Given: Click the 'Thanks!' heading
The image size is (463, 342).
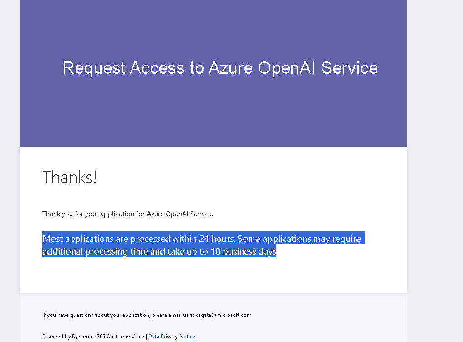Looking at the screenshot, I should pos(70,177).
